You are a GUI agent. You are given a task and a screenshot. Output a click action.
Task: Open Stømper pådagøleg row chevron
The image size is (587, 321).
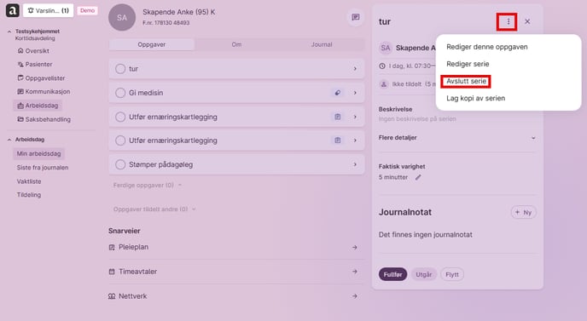pyautogui.click(x=355, y=164)
